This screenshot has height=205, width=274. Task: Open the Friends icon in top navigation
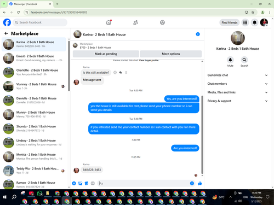pyautogui.click(x=135, y=22)
